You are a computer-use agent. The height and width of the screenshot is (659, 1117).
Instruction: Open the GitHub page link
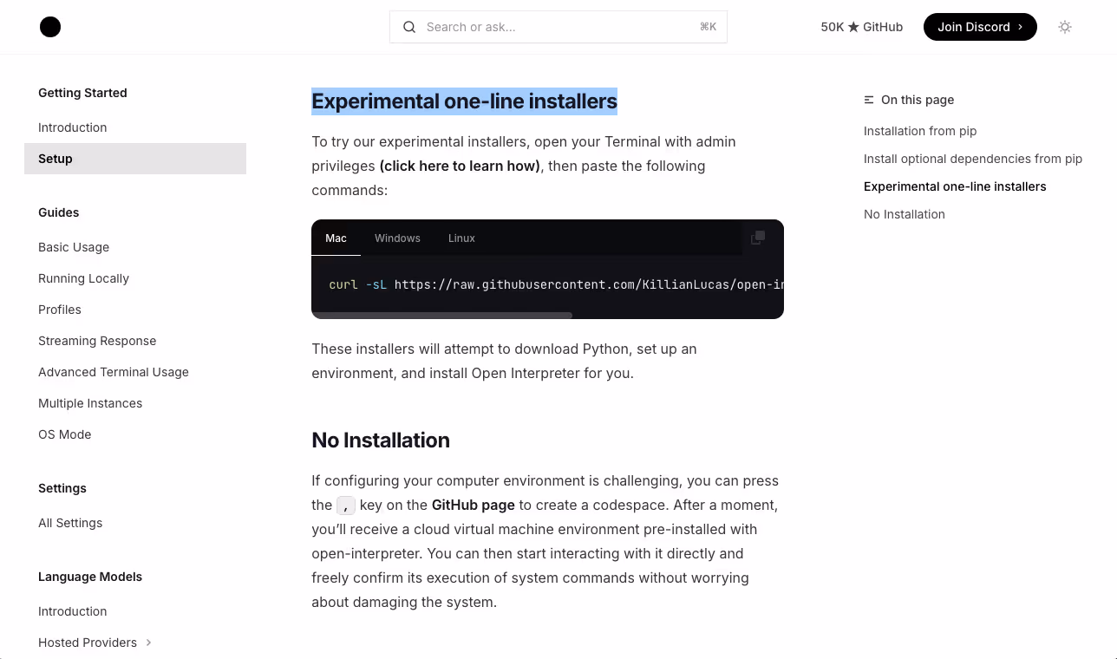click(473, 505)
